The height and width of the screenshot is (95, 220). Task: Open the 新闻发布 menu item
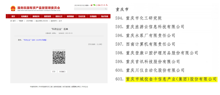(x=36, y=16)
